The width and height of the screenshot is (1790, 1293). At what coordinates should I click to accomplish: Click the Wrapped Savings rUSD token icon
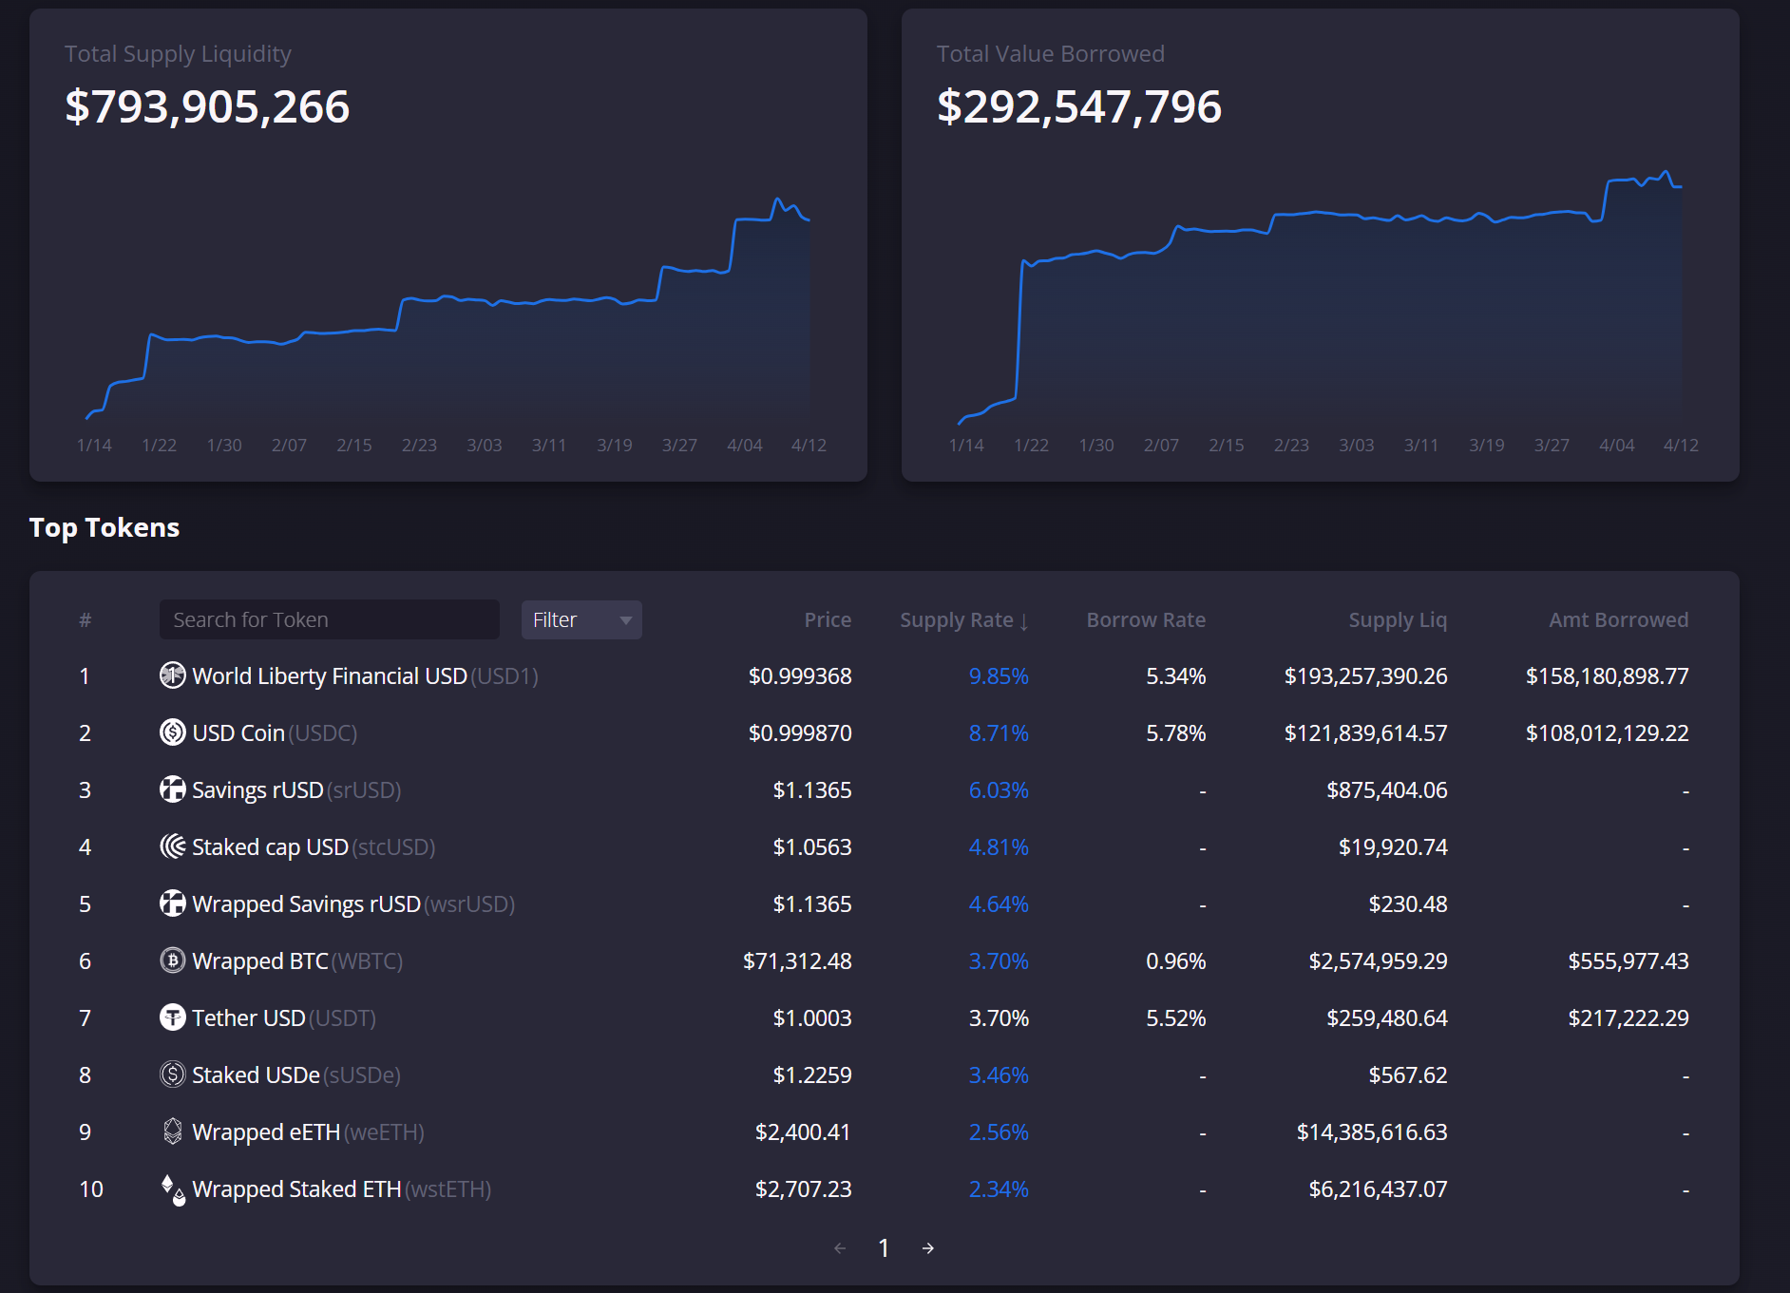coord(172,903)
